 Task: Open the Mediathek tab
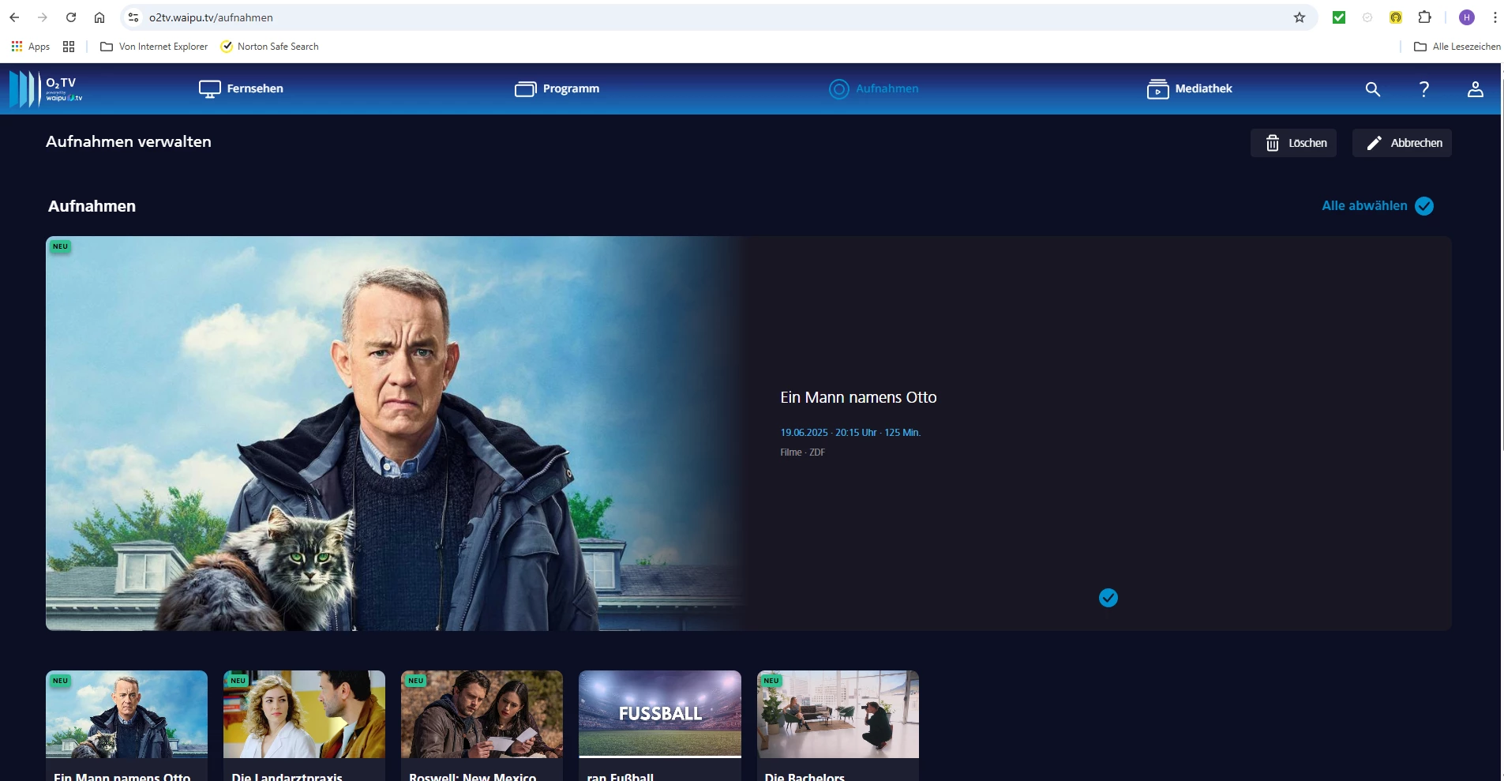[1189, 89]
